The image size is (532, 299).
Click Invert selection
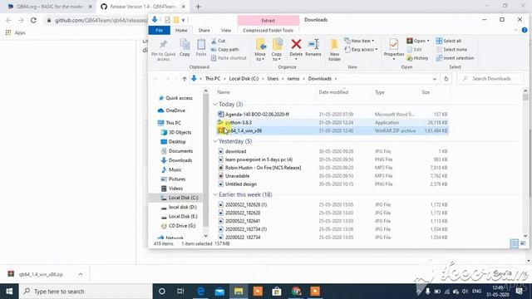455,58
